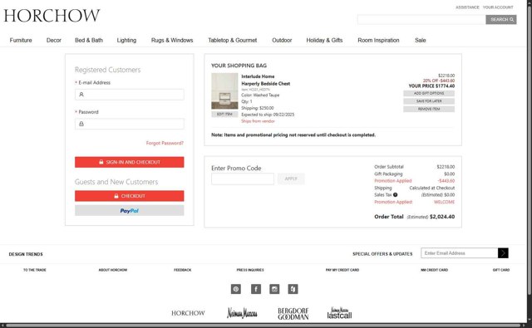
Task: Click the HORCHOW logo at top
Action: click(52, 16)
